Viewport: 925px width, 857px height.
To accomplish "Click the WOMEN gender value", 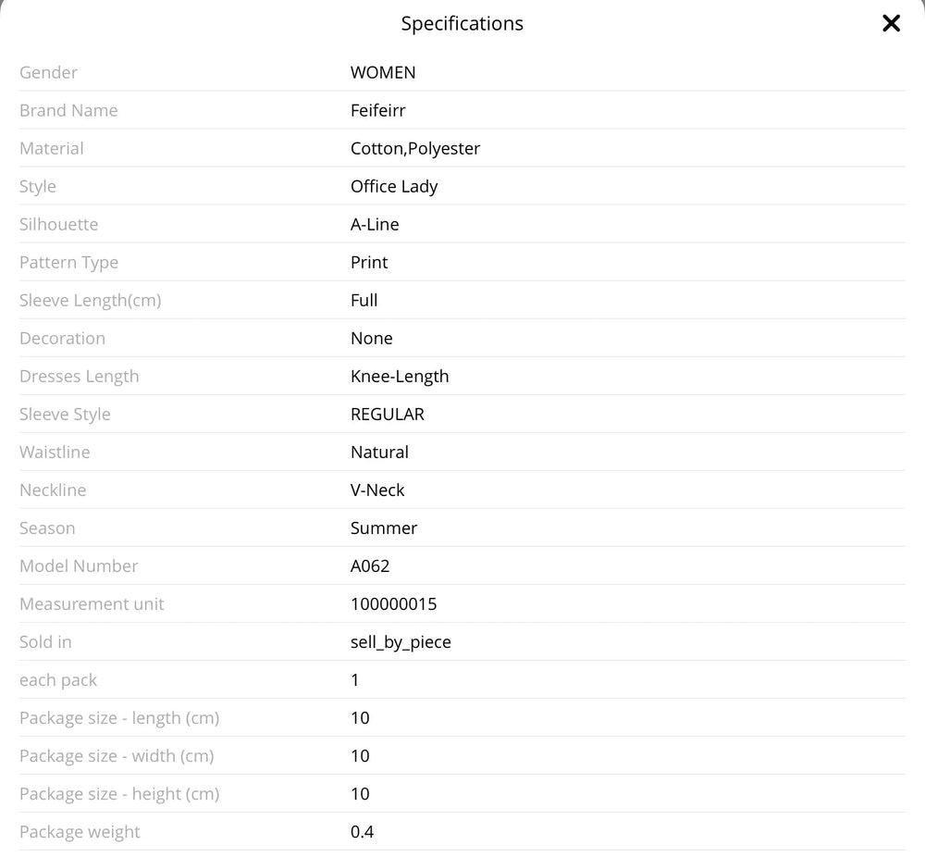I will point(382,72).
